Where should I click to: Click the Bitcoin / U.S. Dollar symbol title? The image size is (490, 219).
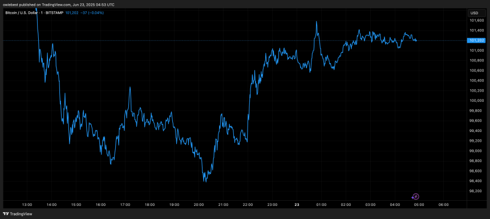point(21,13)
